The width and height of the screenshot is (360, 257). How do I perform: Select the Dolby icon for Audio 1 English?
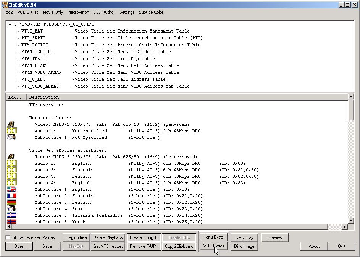[12, 163]
